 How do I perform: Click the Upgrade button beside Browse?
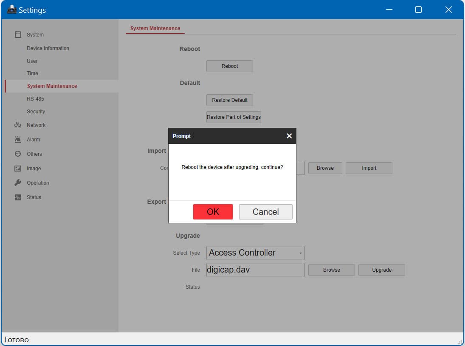point(382,270)
